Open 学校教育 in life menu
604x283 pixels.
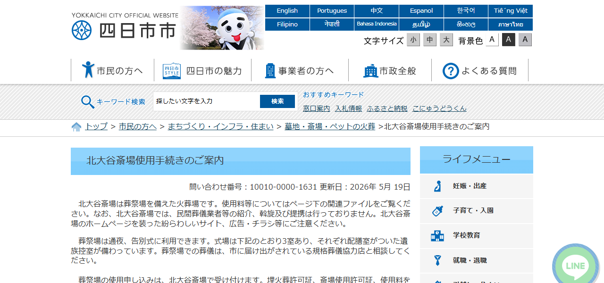(x=477, y=235)
